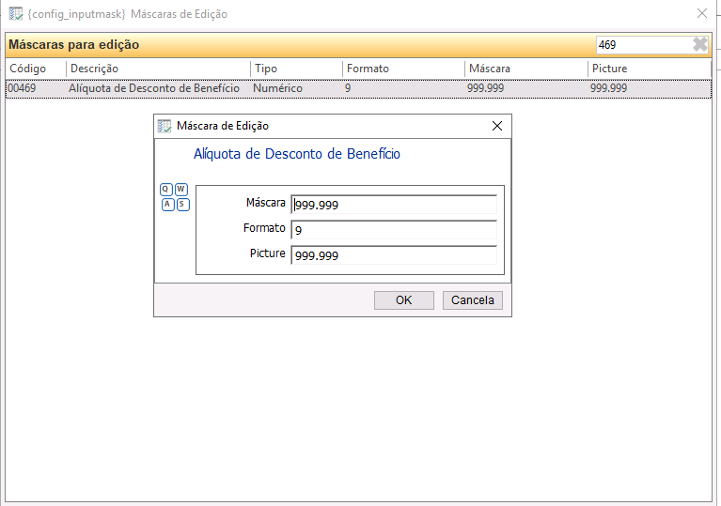Click the Formato column header
Viewport: 721px width, 506px height.
(x=403, y=69)
